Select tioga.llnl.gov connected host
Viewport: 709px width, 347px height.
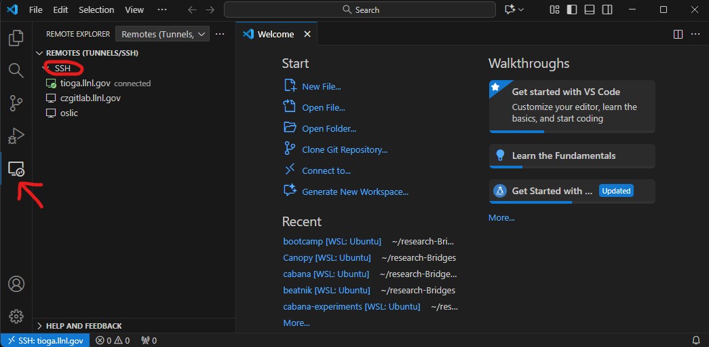coord(134,84)
